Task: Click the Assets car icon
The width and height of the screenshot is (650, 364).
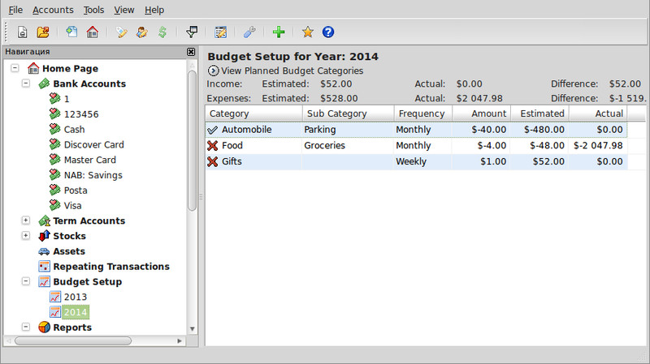Action: [44, 251]
